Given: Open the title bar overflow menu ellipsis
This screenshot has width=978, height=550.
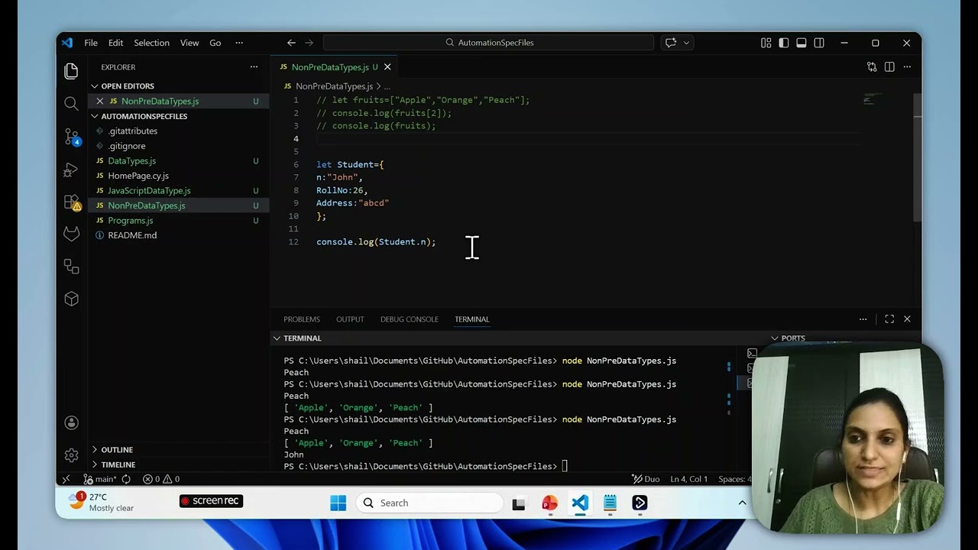Looking at the screenshot, I should 239,43.
